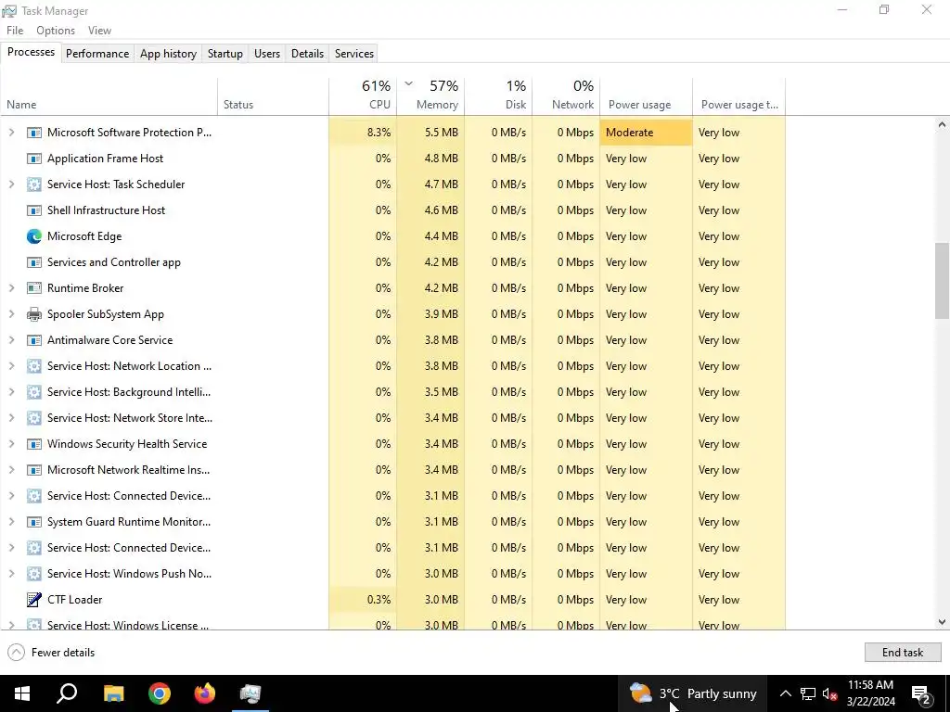Screen dimensions: 950x712
Task: Switch to the Startup tab
Action: 225,53
